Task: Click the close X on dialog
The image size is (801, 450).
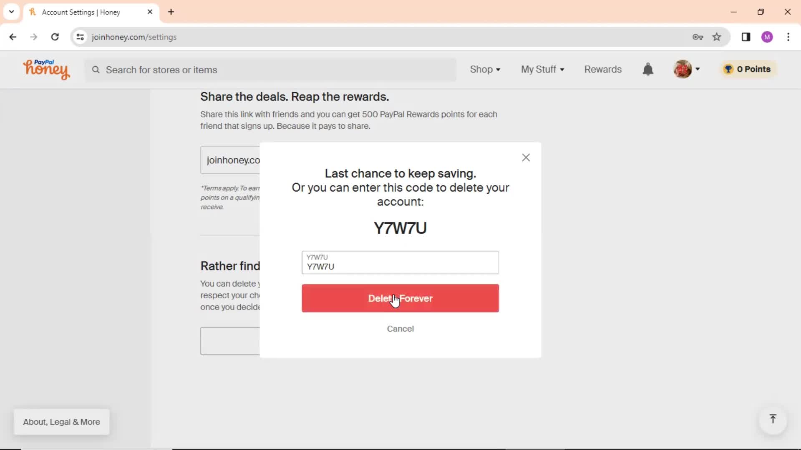Action: point(525,157)
